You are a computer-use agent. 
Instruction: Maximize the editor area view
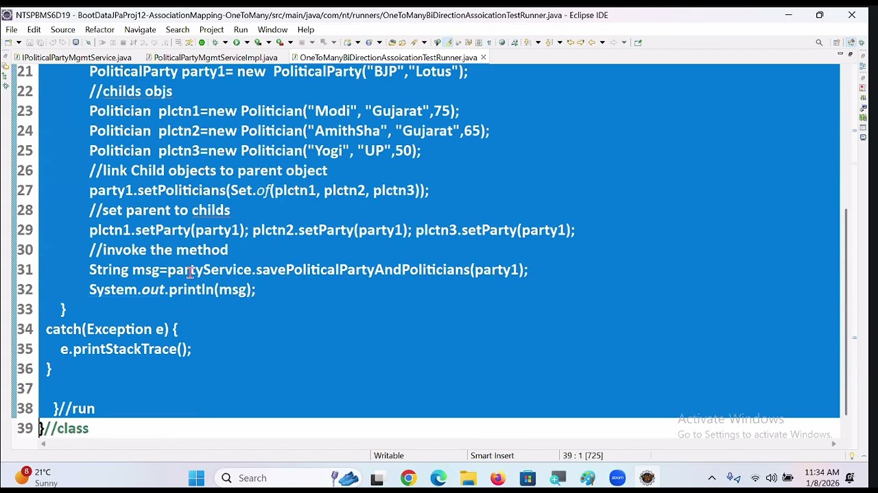851,53
